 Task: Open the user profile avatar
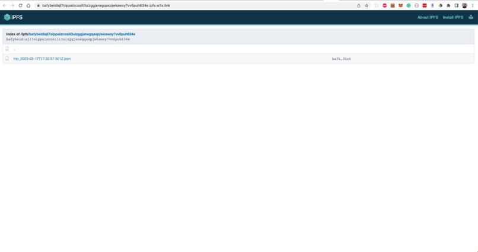tap(464, 5)
